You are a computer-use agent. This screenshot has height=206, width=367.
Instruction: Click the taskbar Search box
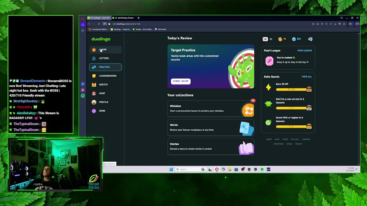click(x=190, y=169)
